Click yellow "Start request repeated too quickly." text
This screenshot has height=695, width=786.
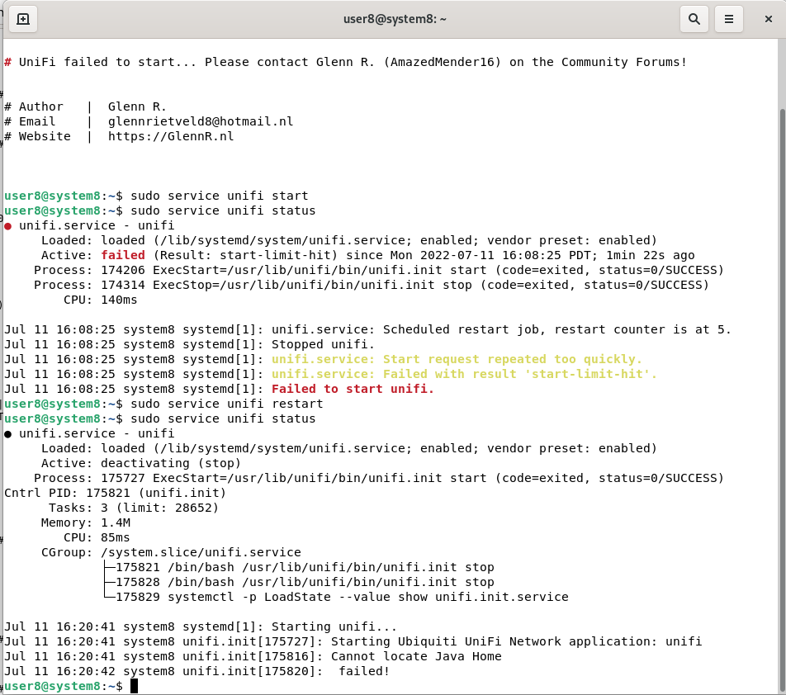click(x=457, y=359)
